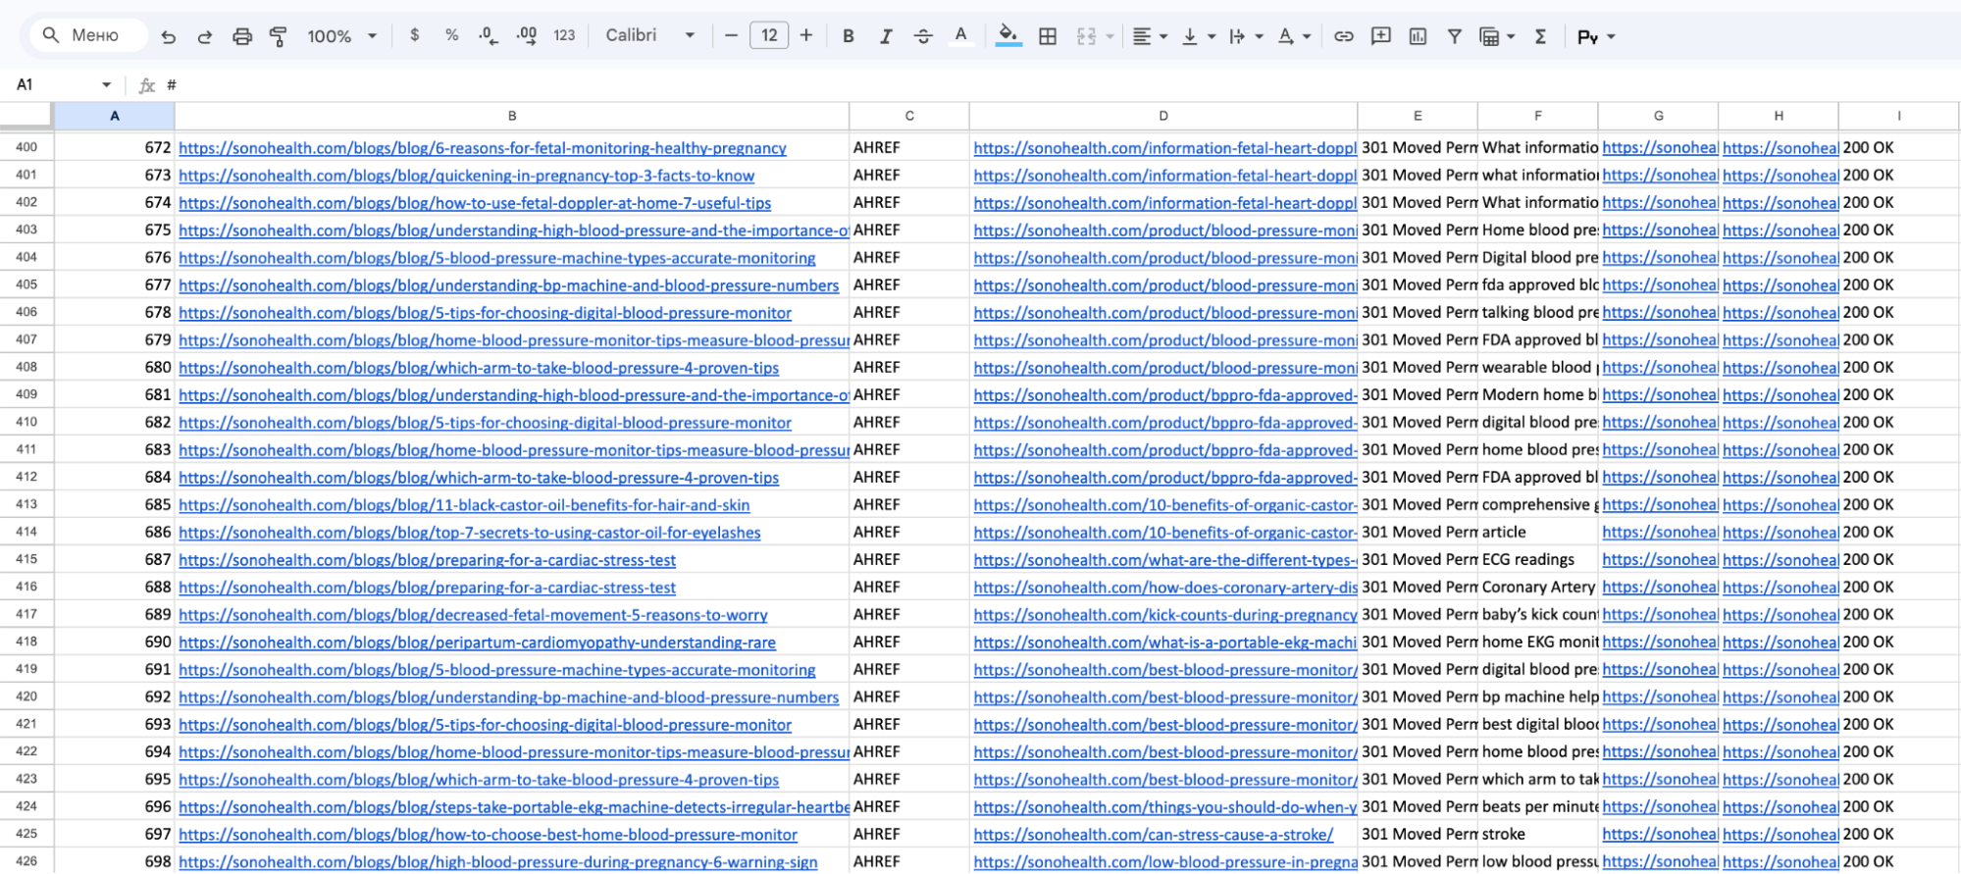Select '301 Moved Perm' cell in row 410
Viewport: 1961px width, 874px height.
(1418, 422)
